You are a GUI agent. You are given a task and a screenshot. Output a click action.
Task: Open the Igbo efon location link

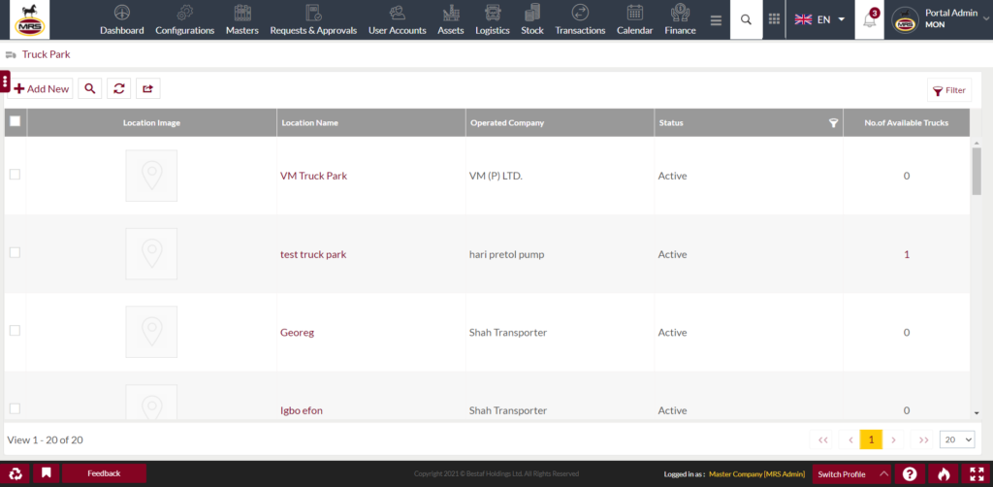tap(302, 410)
